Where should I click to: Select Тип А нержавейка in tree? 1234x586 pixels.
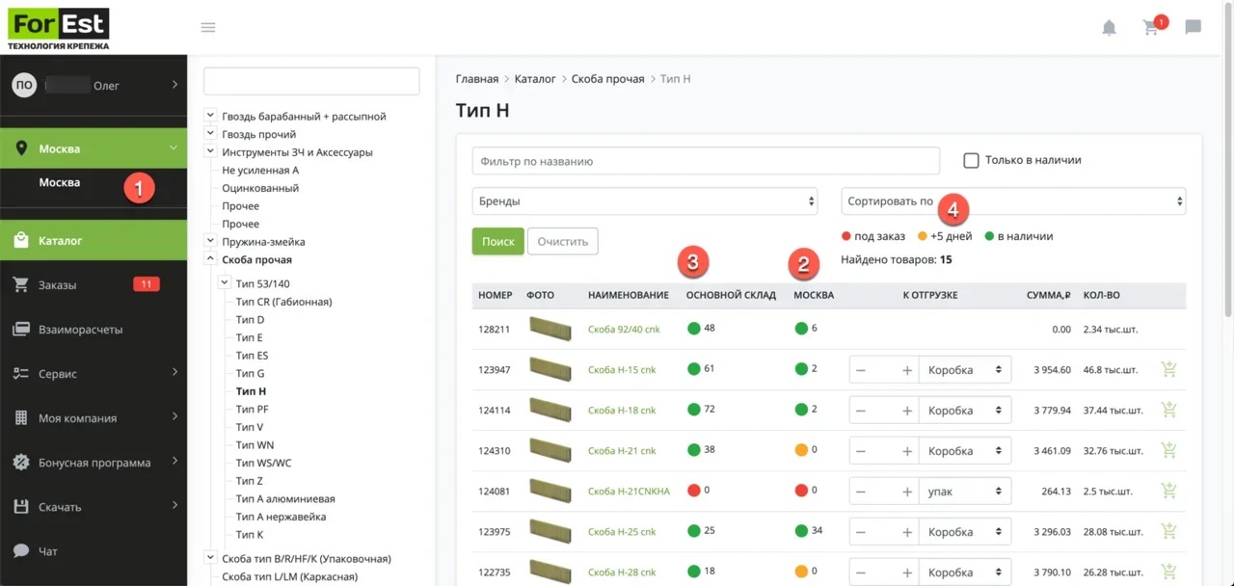[281, 517]
